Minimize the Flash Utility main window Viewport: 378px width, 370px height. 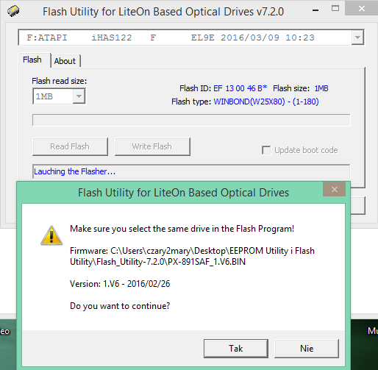pyautogui.click(x=315, y=10)
